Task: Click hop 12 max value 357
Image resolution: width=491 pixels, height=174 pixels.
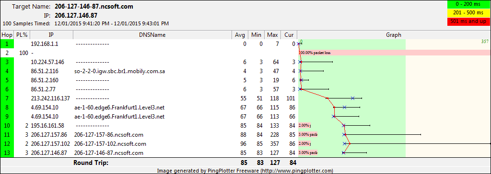Action: [275, 144]
